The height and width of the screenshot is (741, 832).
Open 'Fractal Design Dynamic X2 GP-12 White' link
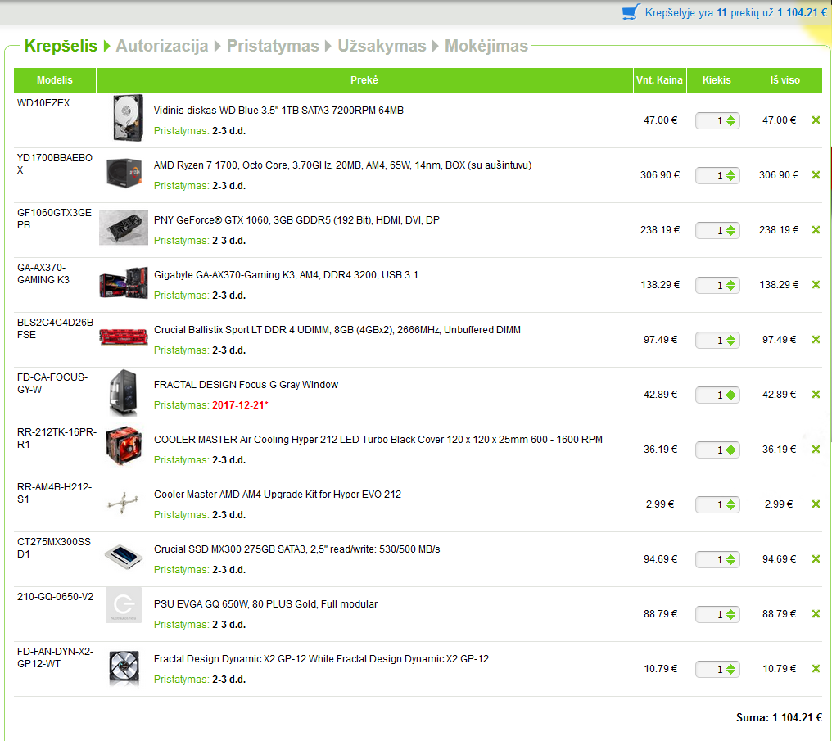(322, 659)
